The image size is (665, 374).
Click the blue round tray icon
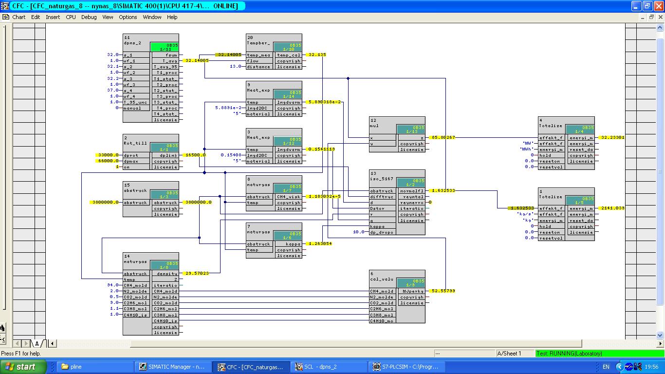(x=628, y=367)
